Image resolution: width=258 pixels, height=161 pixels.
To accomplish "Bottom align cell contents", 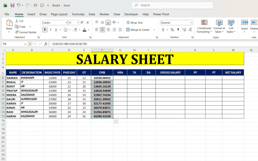I will tap(108, 22).
